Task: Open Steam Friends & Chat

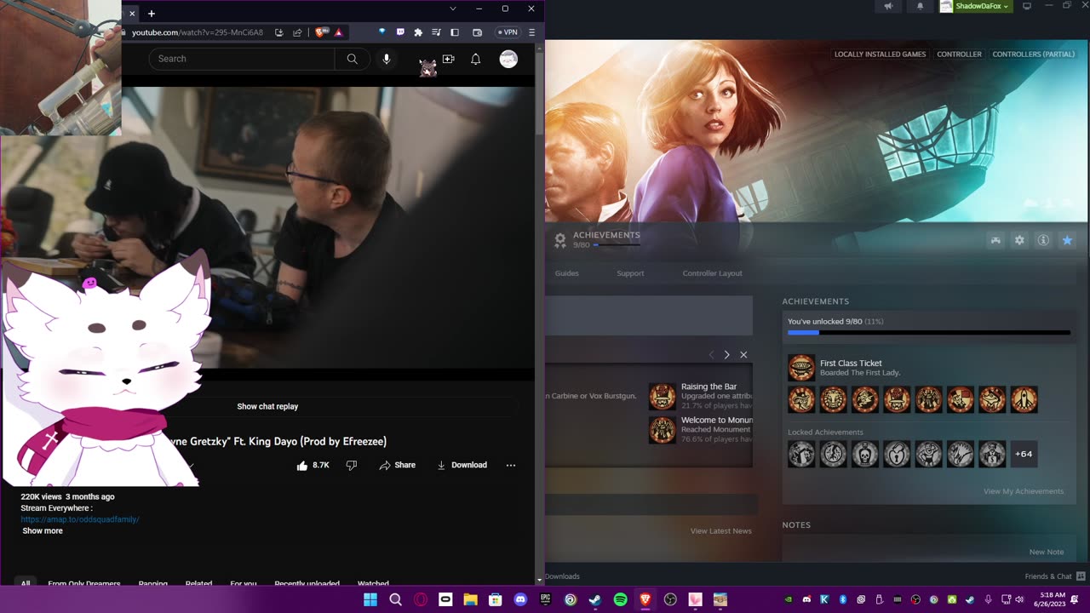Action: [x=1054, y=576]
